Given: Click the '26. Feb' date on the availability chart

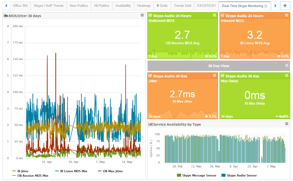Looking at the screenshot, I should tap(177, 166).
